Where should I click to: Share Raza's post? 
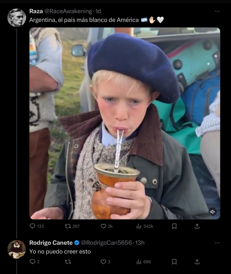(197, 226)
